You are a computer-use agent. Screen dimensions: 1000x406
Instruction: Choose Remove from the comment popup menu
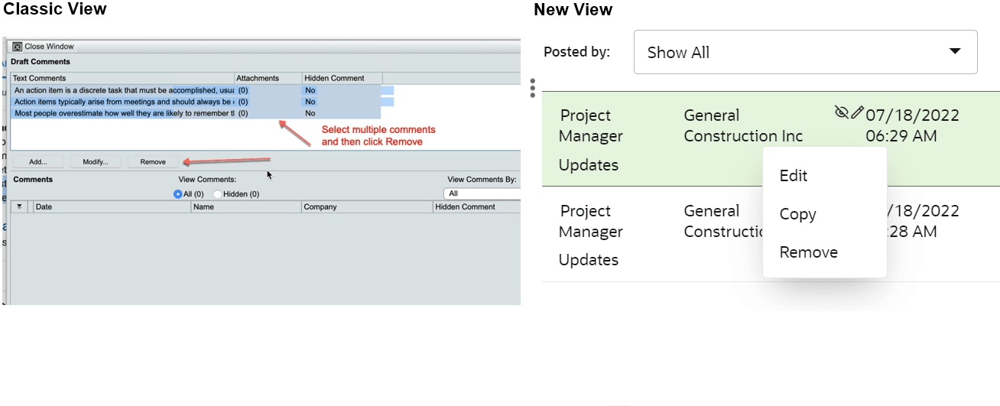click(808, 252)
